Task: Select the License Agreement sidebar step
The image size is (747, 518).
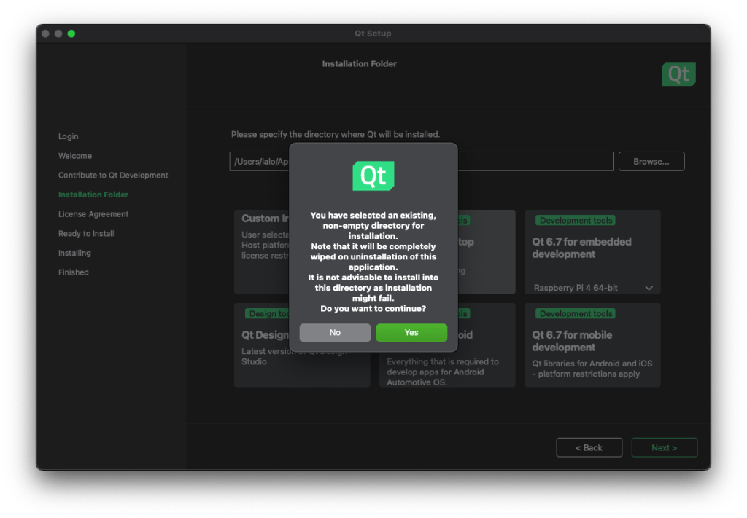Action: (x=93, y=214)
